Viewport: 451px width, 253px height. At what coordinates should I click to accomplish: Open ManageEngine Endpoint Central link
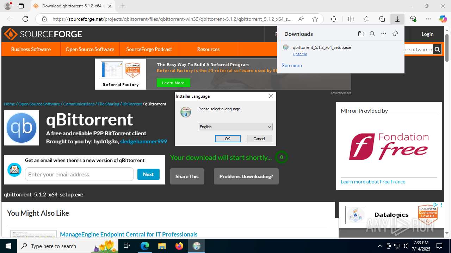pyautogui.click(x=129, y=234)
